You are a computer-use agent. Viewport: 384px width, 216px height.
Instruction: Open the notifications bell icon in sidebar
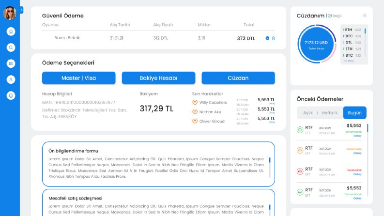11,95
